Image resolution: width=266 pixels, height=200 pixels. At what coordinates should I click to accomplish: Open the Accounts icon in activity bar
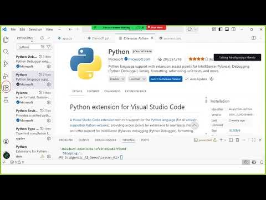click(x=6, y=142)
